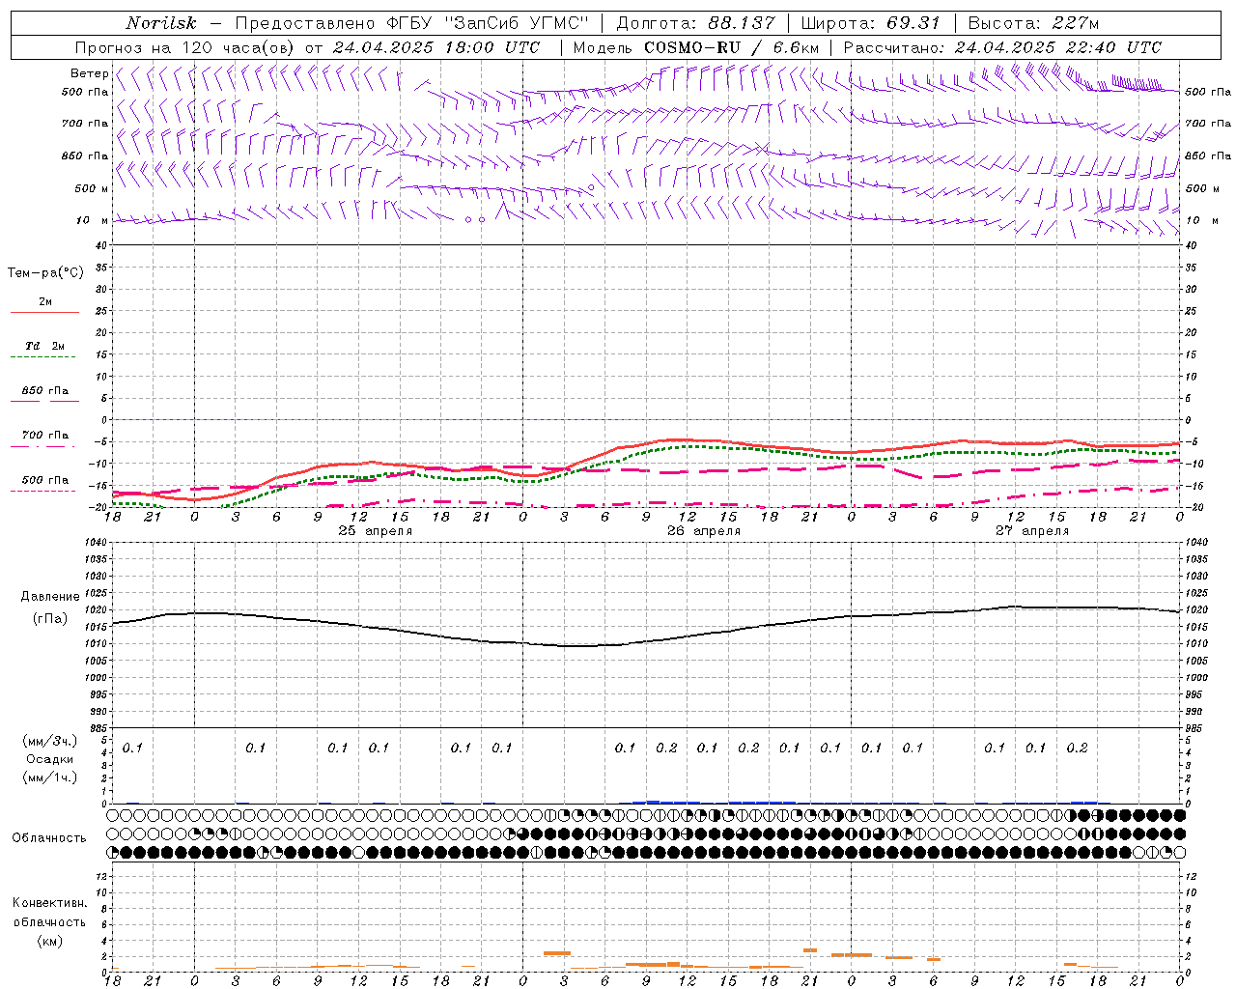Click the 25 апреля date label
The width and height of the screenshot is (1236, 989).
click(x=375, y=531)
